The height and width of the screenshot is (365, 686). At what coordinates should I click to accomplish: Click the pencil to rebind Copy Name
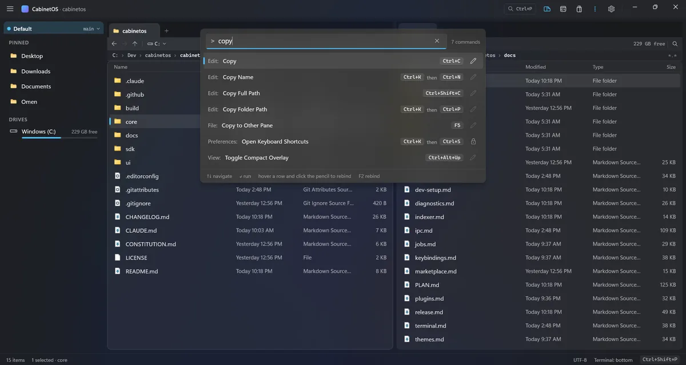[x=473, y=77]
